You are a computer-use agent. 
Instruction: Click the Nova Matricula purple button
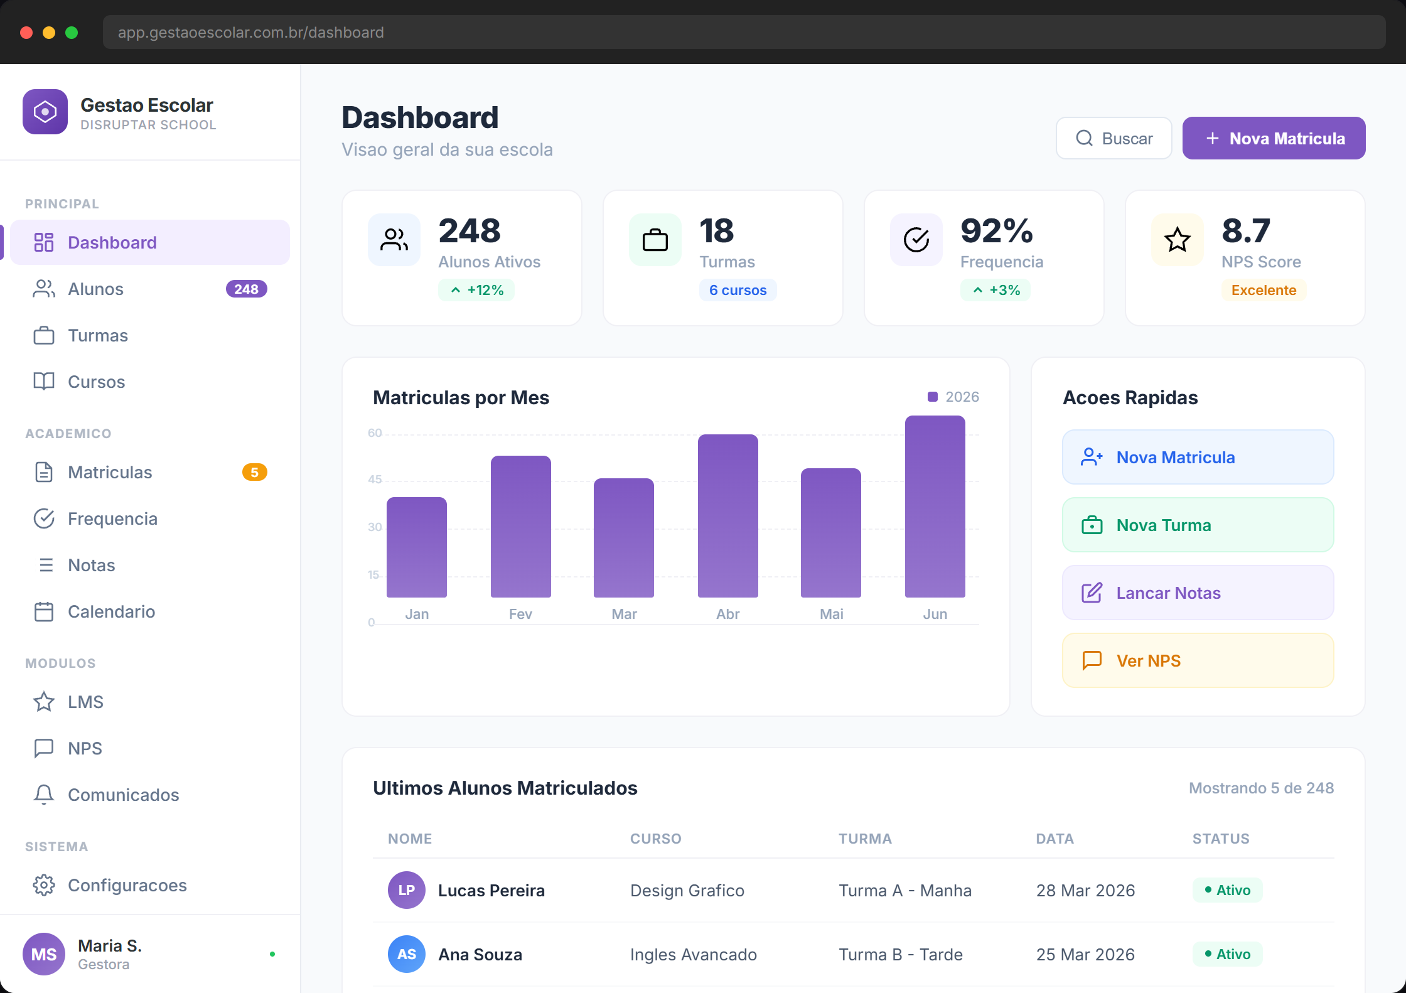(x=1273, y=138)
